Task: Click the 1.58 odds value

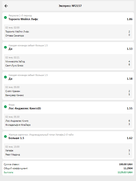Action: tap(129, 79)
